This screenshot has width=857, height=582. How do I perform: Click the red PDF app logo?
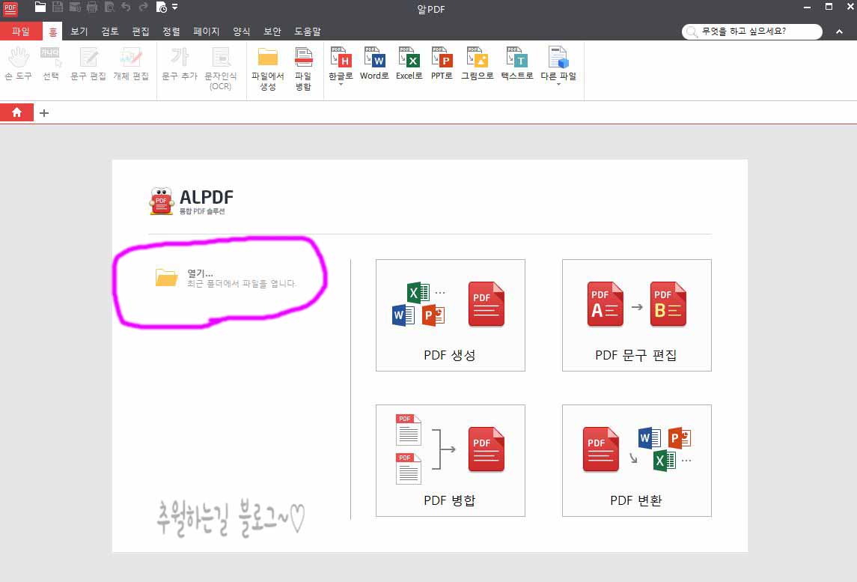[x=10, y=9]
